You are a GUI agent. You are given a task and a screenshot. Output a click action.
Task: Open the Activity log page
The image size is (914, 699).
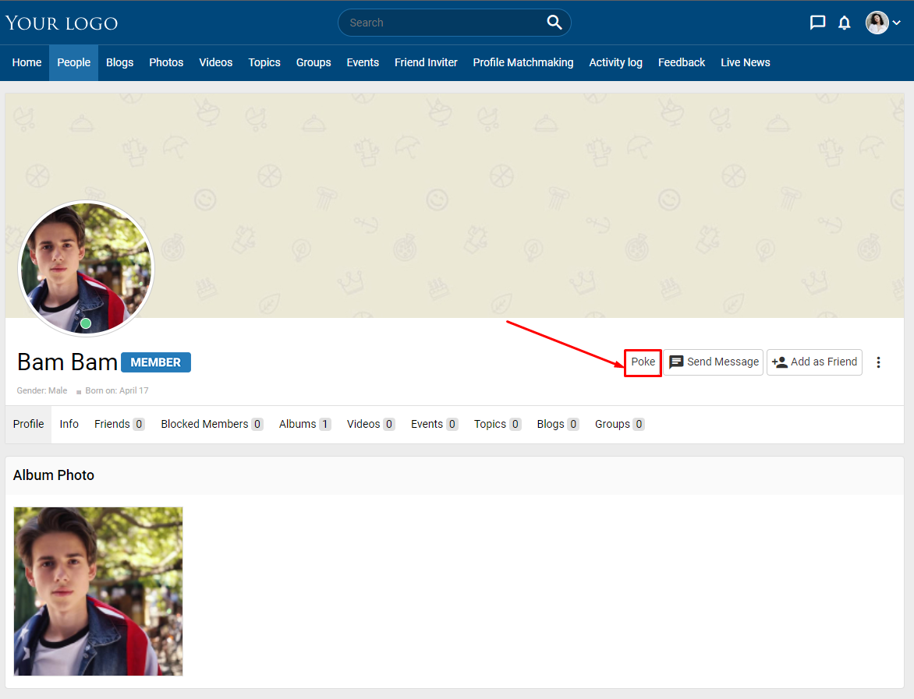pos(615,62)
